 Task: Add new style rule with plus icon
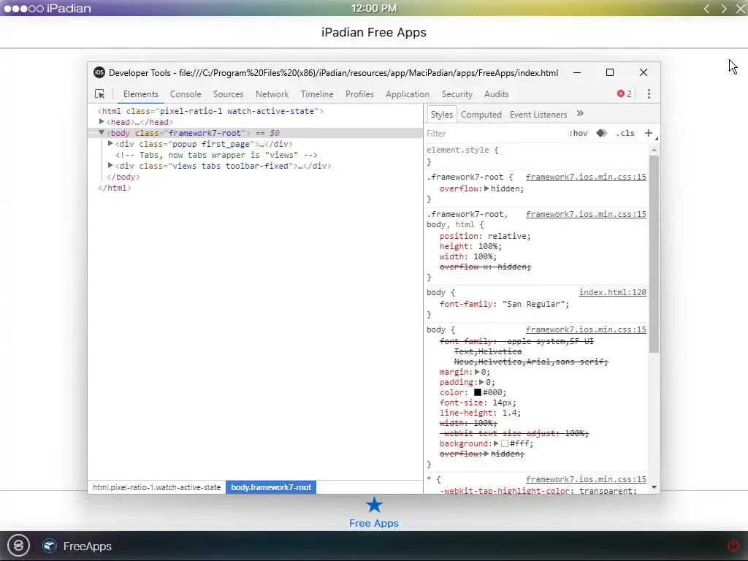[649, 133]
